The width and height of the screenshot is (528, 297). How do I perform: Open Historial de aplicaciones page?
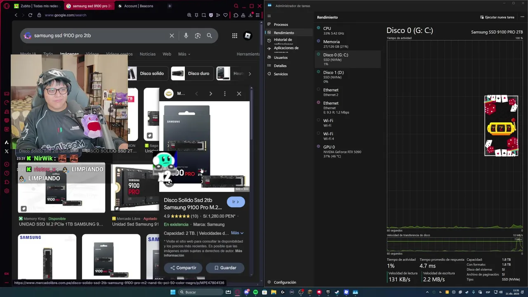pos(289,41)
